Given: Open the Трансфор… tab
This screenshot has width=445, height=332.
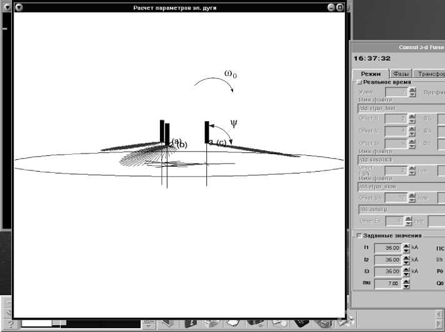Looking at the screenshot, I should [x=429, y=74].
